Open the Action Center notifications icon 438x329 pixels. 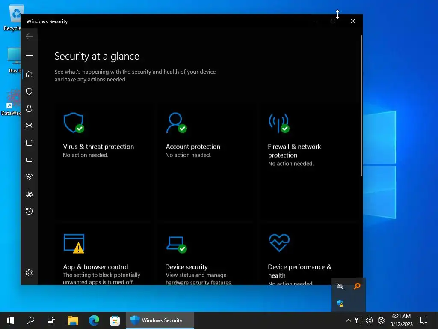[424, 320]
